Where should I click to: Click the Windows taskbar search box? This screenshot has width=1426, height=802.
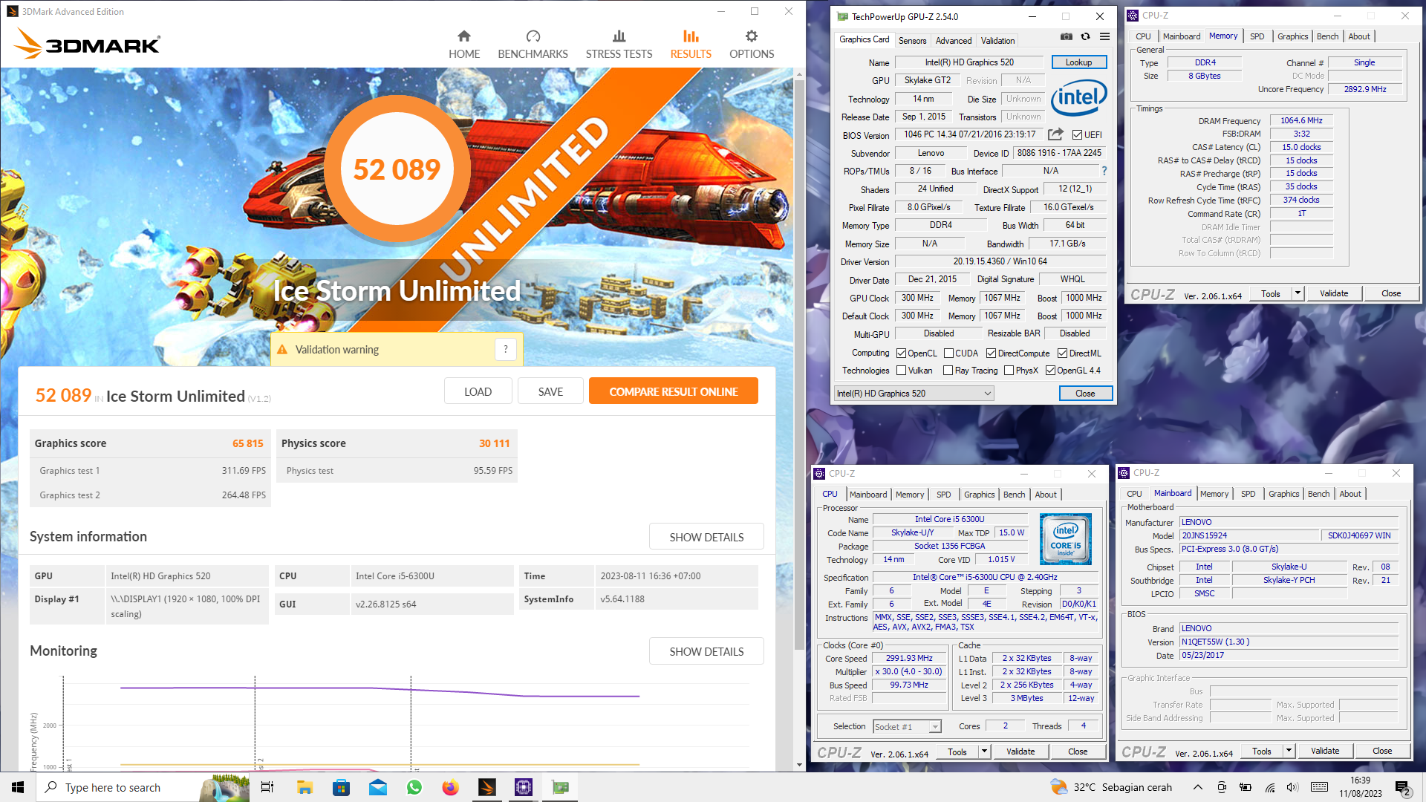tap(141, 787)
